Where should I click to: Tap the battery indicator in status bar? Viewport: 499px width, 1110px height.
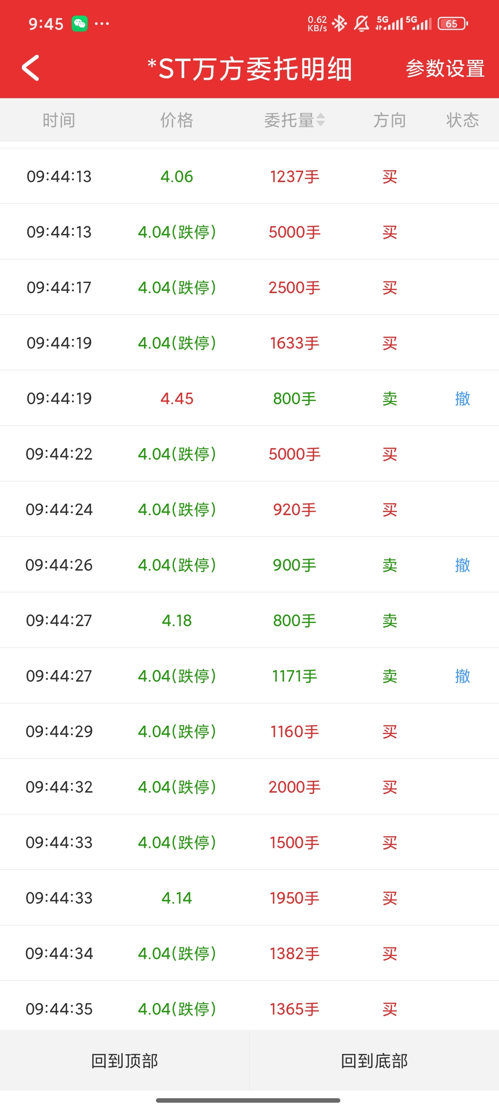click(x=452, y=24)
